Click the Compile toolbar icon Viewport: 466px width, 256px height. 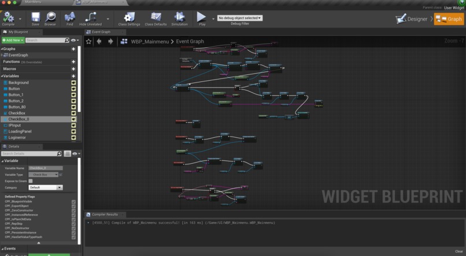click(8, 17)
